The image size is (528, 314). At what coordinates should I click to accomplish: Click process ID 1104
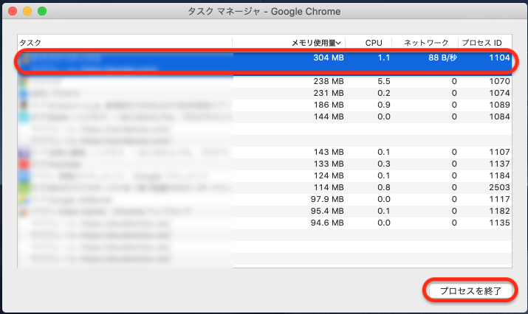point(499,57)
